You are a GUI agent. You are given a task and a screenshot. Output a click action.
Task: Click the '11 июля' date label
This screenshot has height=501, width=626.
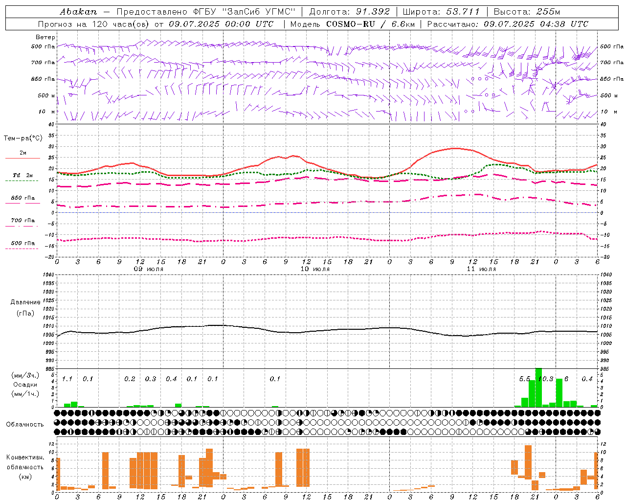click(x=481, y=269)
